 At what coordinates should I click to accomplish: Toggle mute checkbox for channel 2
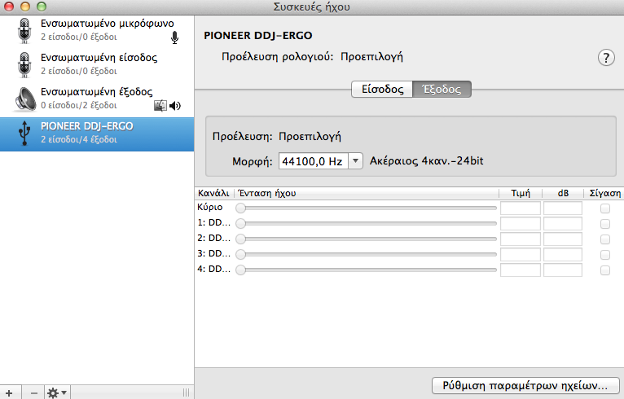point(605,239)
